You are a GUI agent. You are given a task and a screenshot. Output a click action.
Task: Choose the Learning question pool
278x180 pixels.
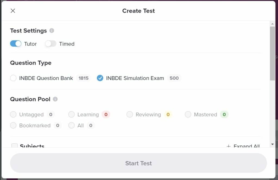[x=71, y=114]
